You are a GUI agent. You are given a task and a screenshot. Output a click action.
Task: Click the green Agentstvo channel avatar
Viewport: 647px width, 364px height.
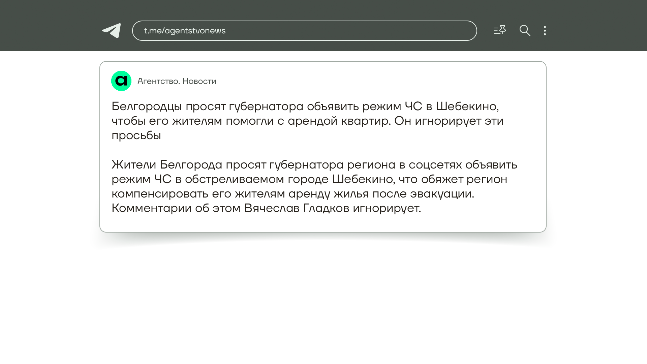pyautogui.click(x=121, y=81)
